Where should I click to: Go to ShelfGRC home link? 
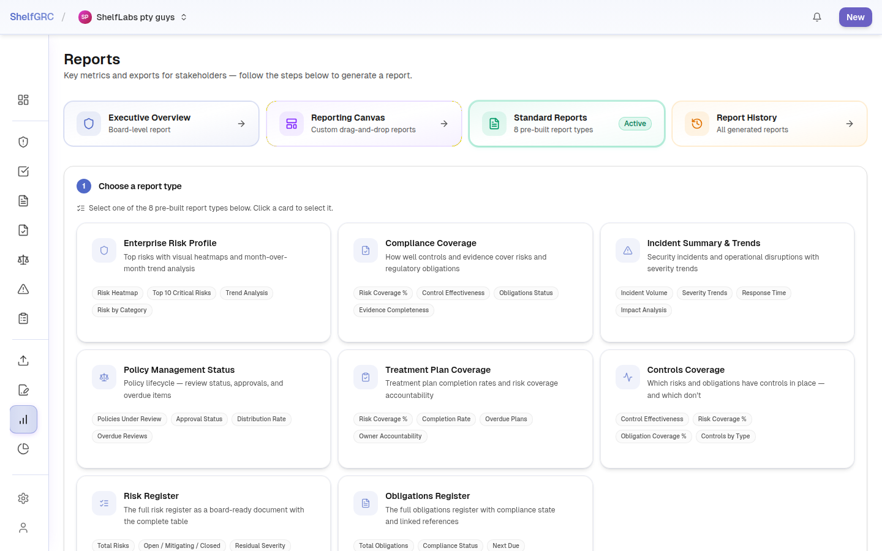tap(32, 17)
